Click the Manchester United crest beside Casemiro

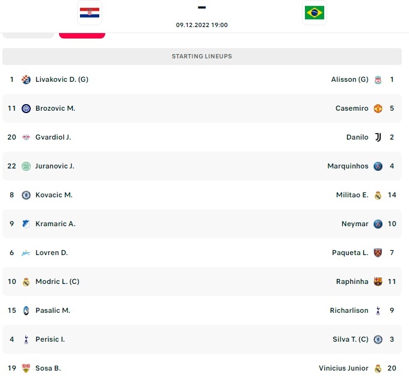pyautogui.click(x=378, y=108)
